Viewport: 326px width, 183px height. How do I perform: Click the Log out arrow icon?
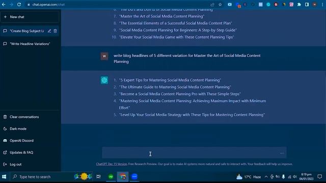[x=5, y=164]
